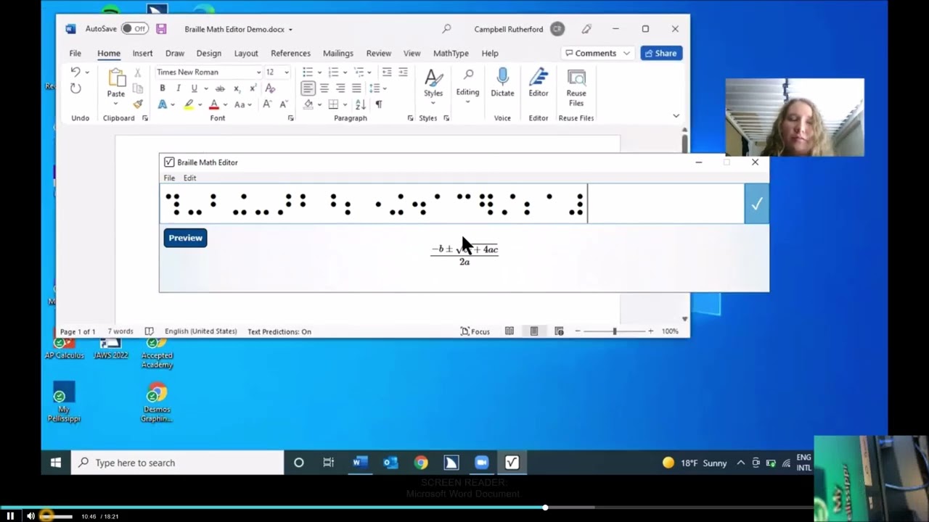Image resolution: width=929 pixels, height=522 pixels.
Task: Click Text Predictions: On in status bar
Action: (x=279, y=331)
